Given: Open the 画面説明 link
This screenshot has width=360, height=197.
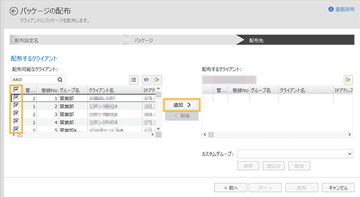Looking at the screenshot, I should [344, 9].
